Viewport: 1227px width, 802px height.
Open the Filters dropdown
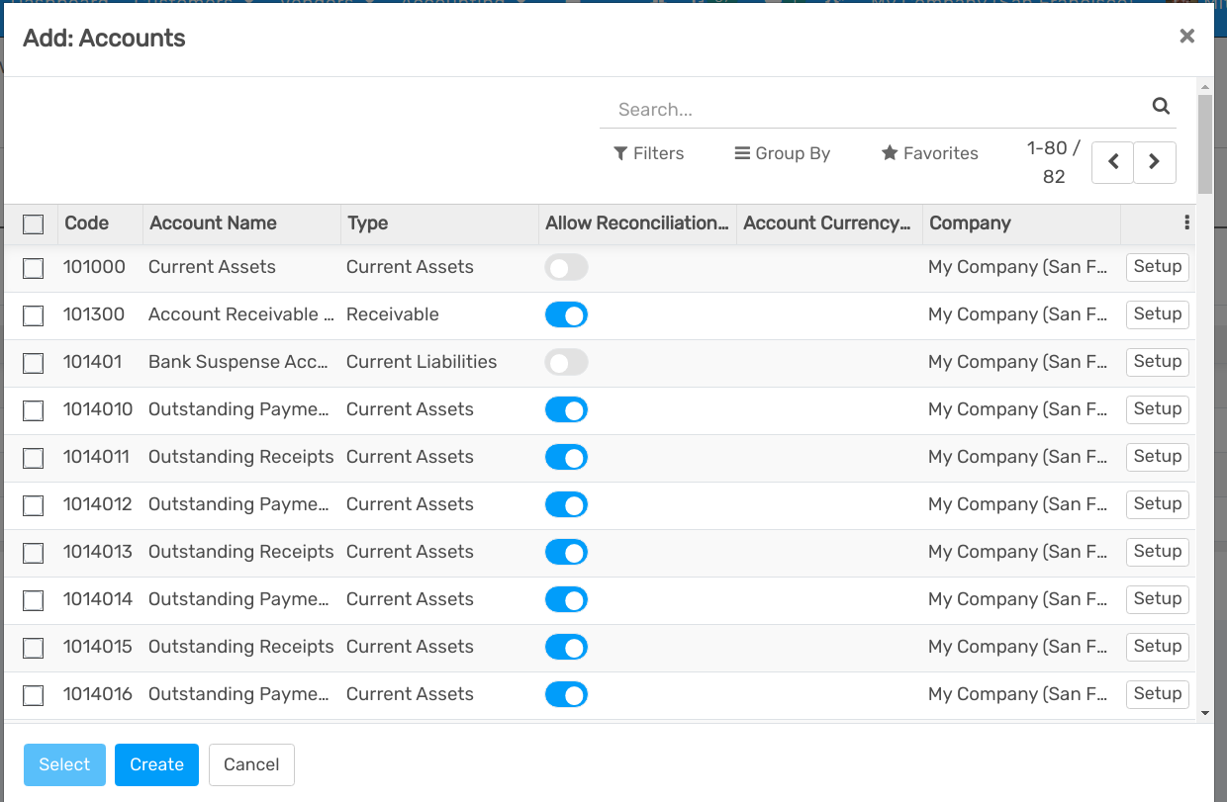click(x=648, y=153)
